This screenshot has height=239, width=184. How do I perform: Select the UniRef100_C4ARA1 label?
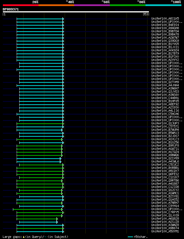165,98
